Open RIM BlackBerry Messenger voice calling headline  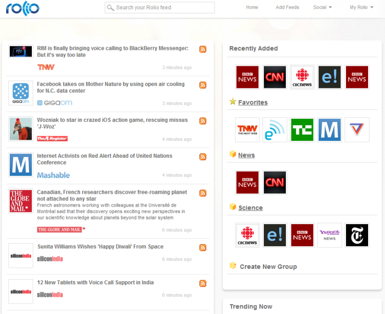[113, 51]
